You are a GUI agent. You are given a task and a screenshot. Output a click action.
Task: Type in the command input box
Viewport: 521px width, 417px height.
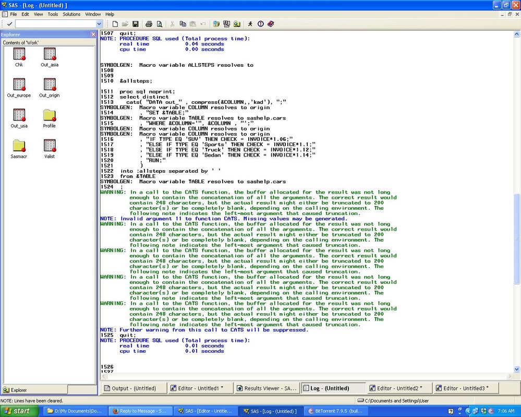[55, 24]
